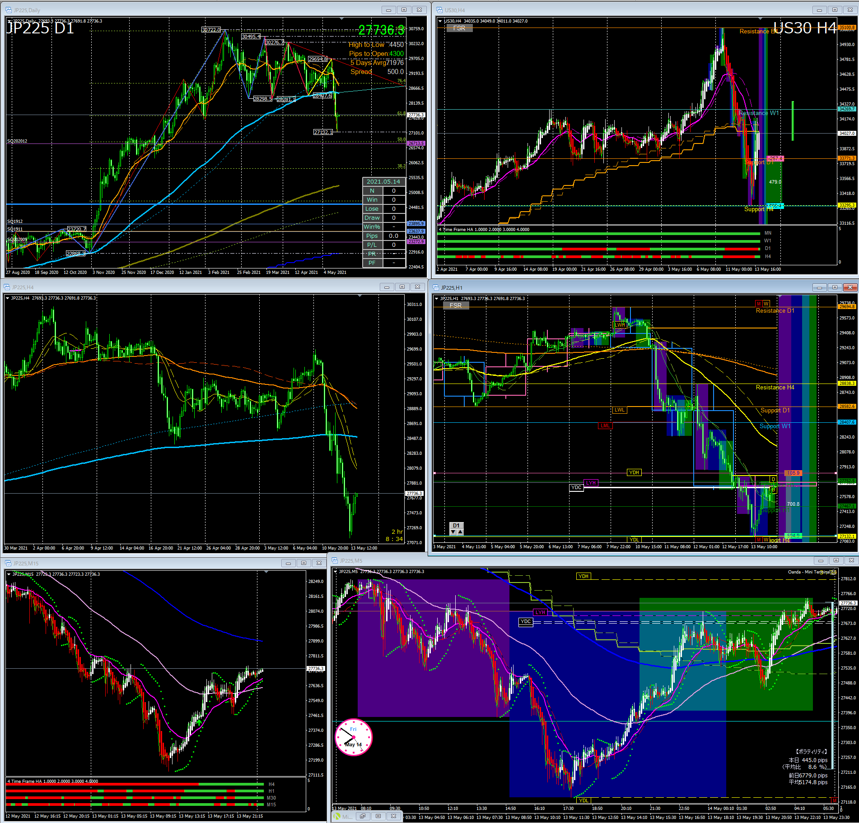Click the Win% row in the stats table
The width and height of the screenshot is (859, 823).
[x=383, y=227]
